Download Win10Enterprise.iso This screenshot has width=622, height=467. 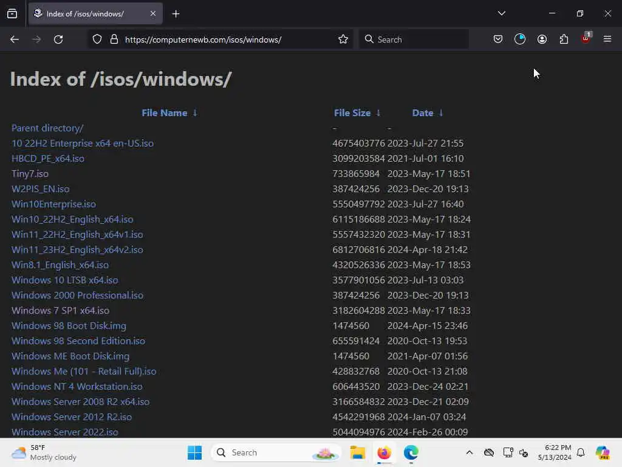53,204
